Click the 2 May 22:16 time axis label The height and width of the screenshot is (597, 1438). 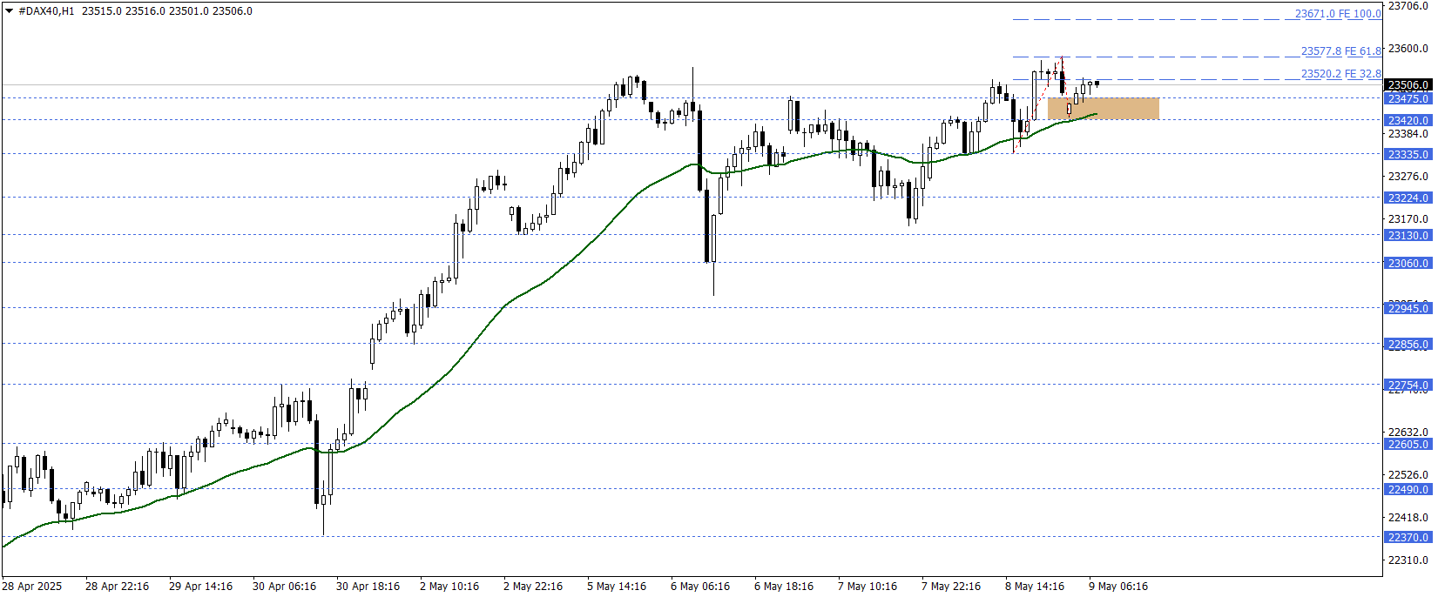[533, 587]
